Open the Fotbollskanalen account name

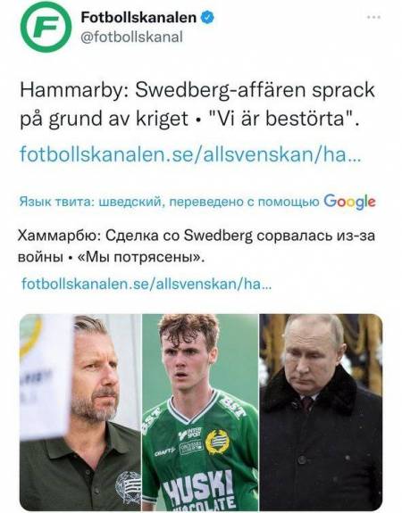coord(138,17)
